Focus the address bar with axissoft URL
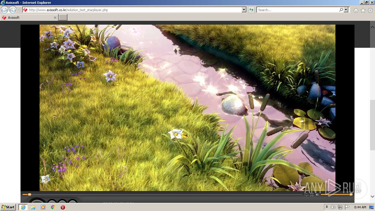The image size is (375, 211). pos(134,10)
